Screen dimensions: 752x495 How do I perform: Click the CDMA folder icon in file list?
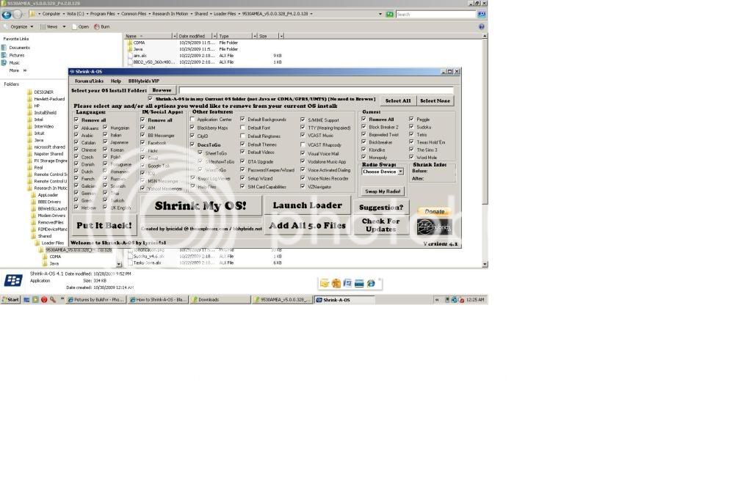[x=129, y=43]
